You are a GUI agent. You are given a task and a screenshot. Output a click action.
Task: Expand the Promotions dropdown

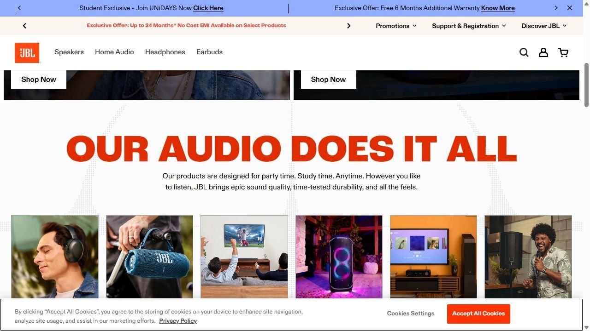396,26
